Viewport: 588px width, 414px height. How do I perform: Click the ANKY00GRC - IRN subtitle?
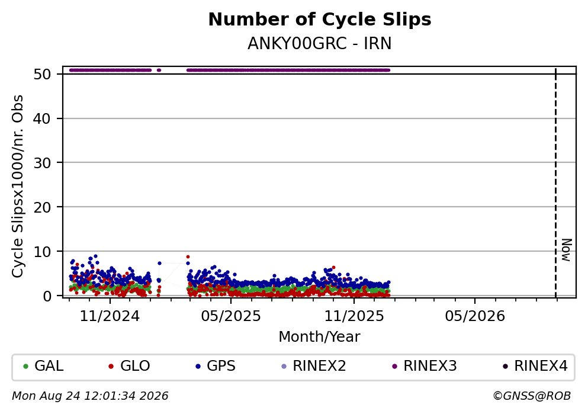(x=320, y=43)
